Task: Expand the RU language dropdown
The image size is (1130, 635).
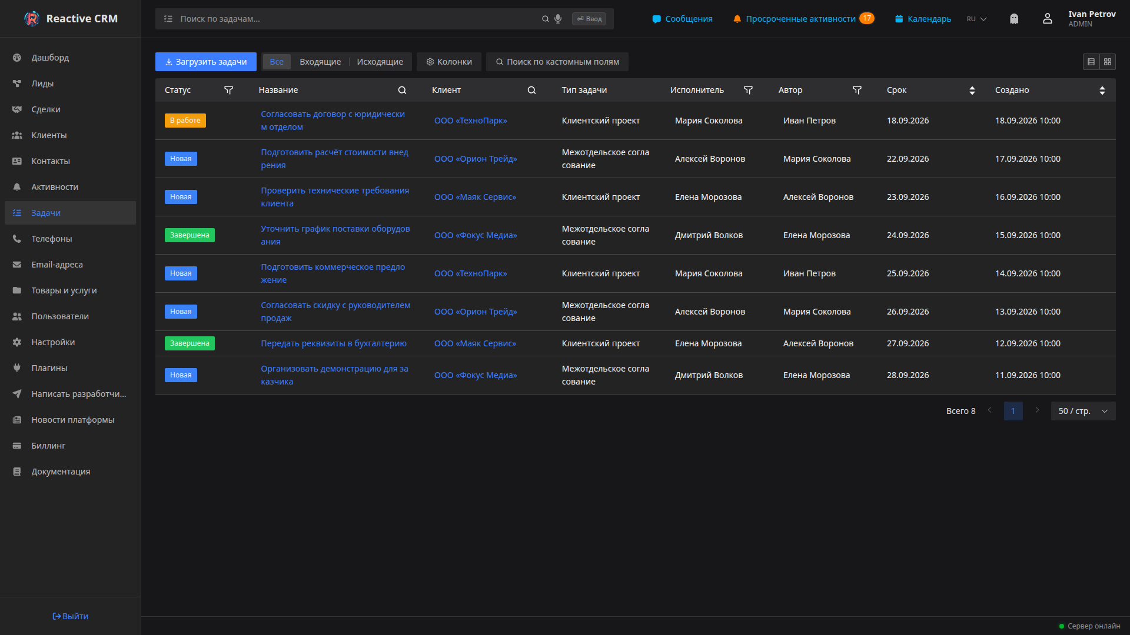Action: [976, 19]
